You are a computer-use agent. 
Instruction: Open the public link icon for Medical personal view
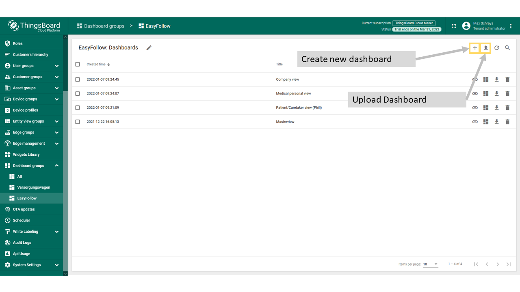[x=475, y=93]
